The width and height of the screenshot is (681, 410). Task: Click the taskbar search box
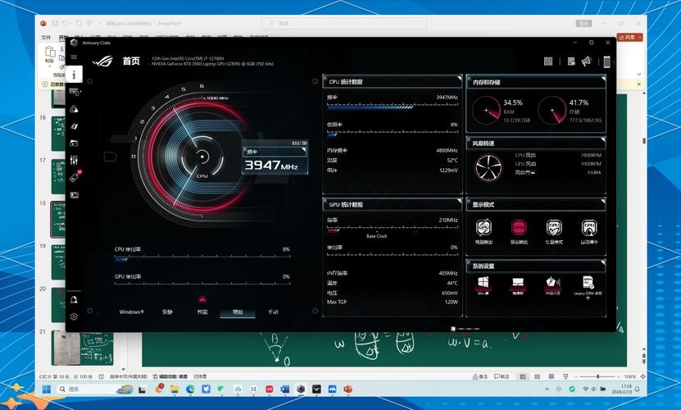click(x=96, y=389)
